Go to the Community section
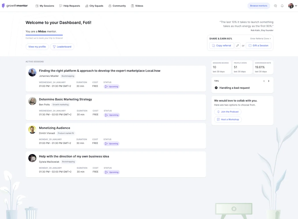 [117, 6]
